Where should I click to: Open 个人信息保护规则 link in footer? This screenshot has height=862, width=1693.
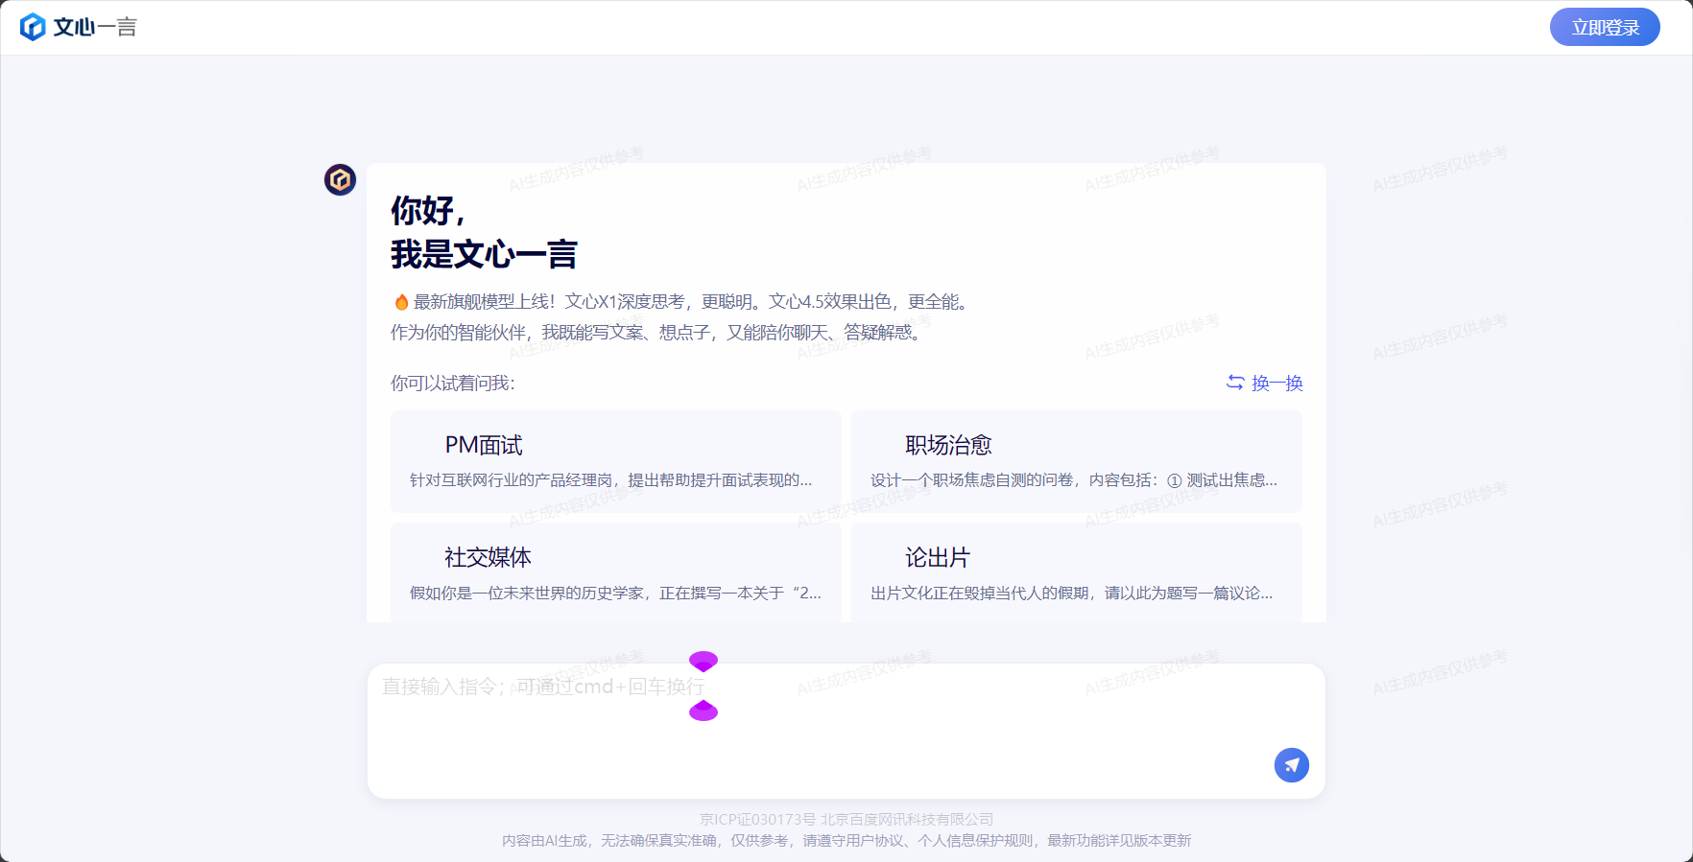975,841
